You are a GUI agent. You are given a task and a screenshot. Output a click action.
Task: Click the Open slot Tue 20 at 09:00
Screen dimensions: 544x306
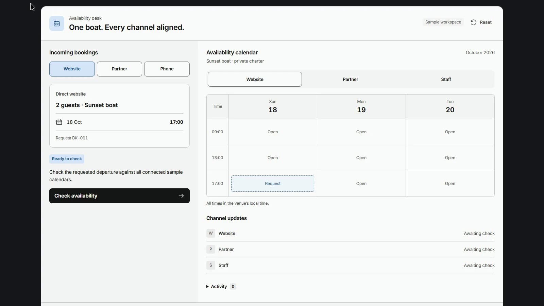[x=450, y=132]
